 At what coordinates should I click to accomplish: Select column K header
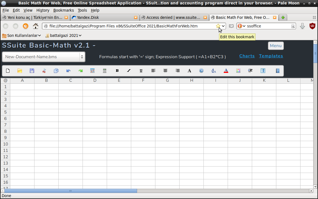(264, 80)
